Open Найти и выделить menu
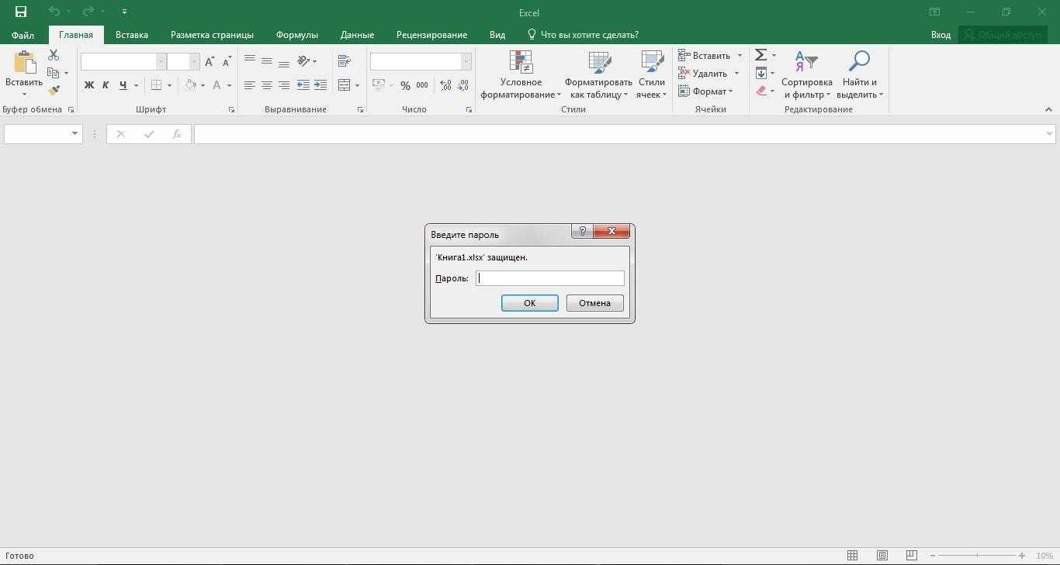Screen dimensions: 1060x565 [x=860, y=75]
